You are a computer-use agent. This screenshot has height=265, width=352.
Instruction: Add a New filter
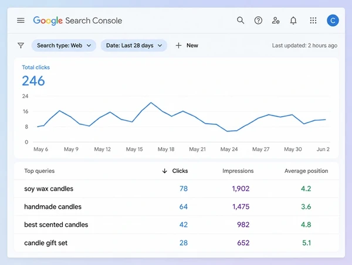(x=187, y=46)
